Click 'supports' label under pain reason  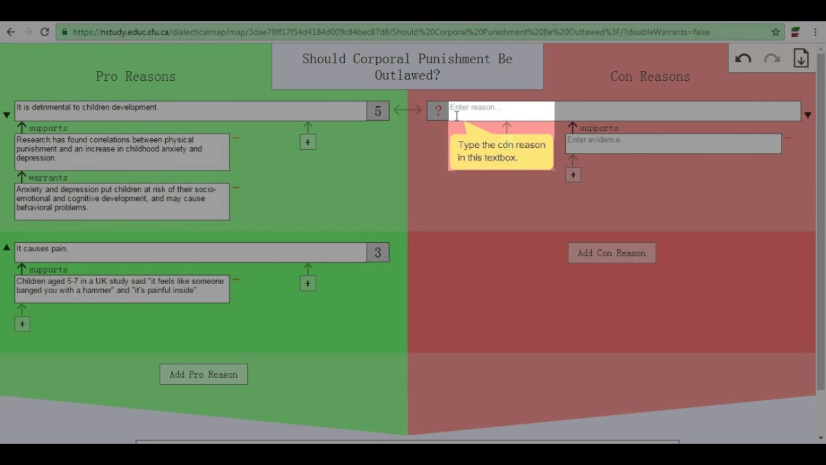click(48, 270)
